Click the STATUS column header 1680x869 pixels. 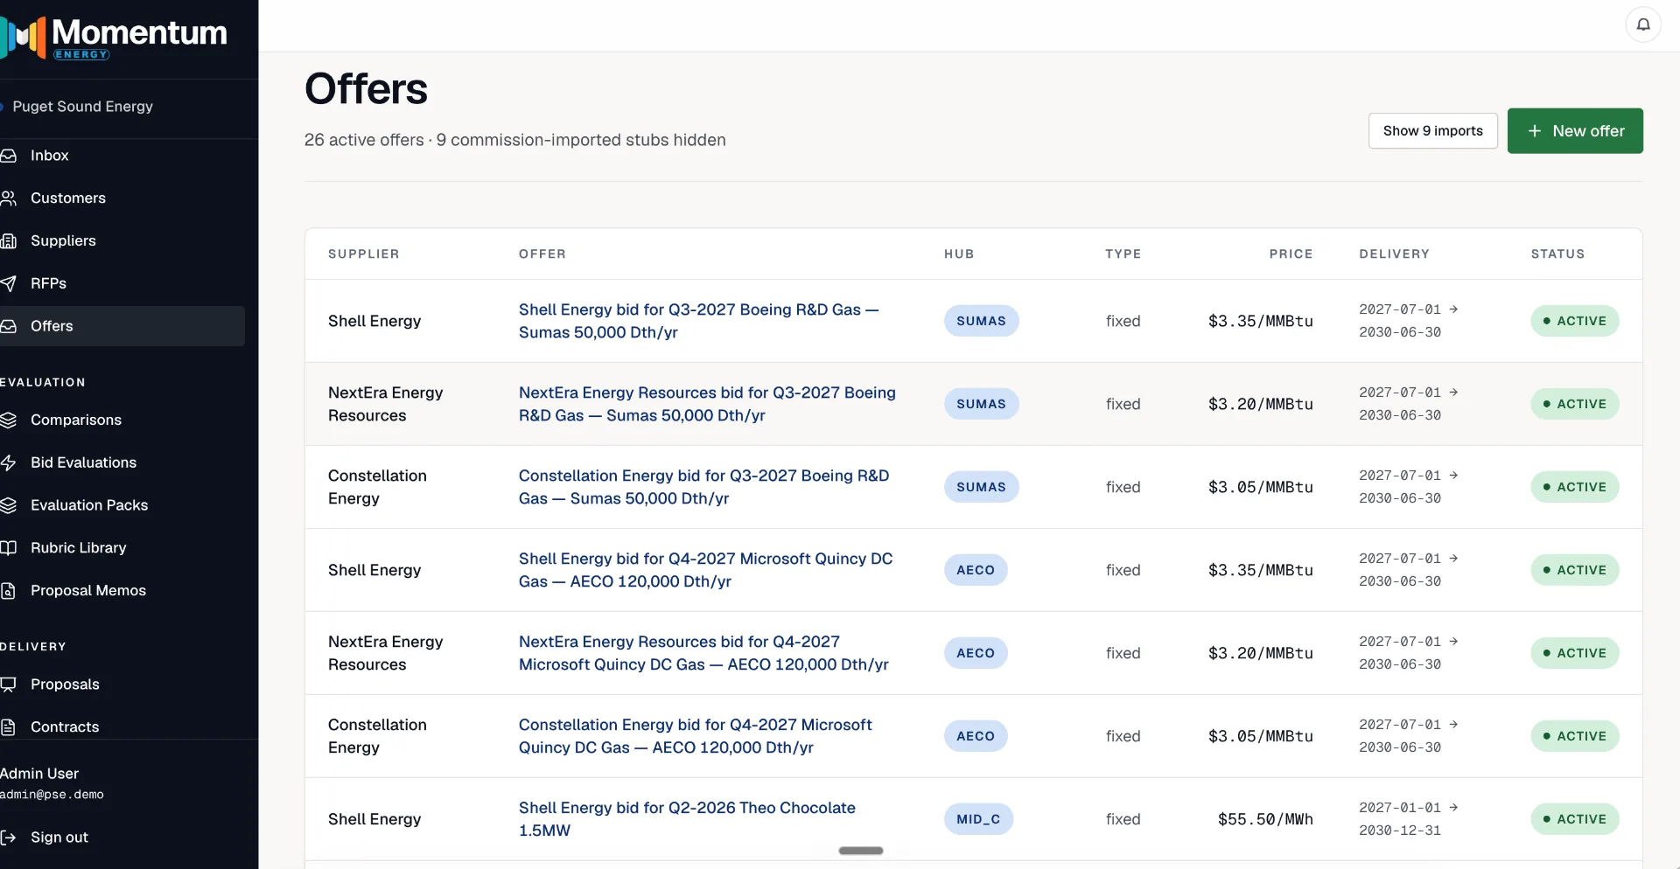click(1557, 254)
